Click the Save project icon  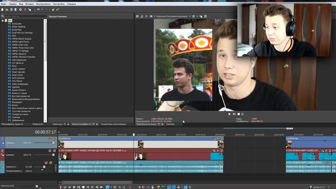pyautogui.click(x=12, y=9)
